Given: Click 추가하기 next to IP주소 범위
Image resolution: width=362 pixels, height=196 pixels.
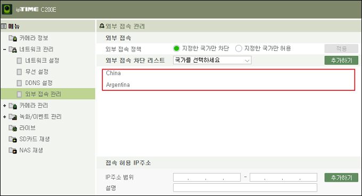Looking at the screenshot, I should 341,177.
